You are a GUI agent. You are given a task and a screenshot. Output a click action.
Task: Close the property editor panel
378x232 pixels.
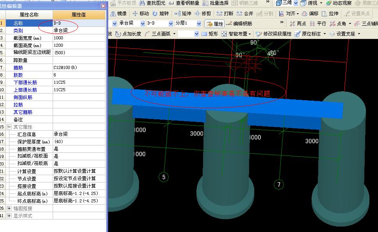point(103,6)
